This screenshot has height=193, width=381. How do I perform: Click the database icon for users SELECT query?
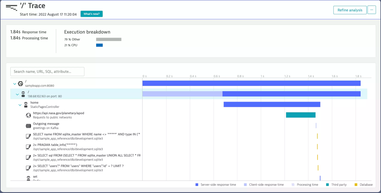coord(28,168)
